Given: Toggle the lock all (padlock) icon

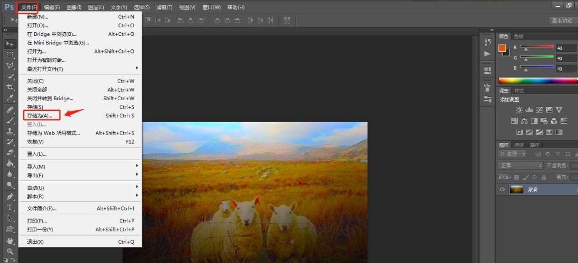Looking at the screenshot, I should pyautogui.click(x=544, y=177).
